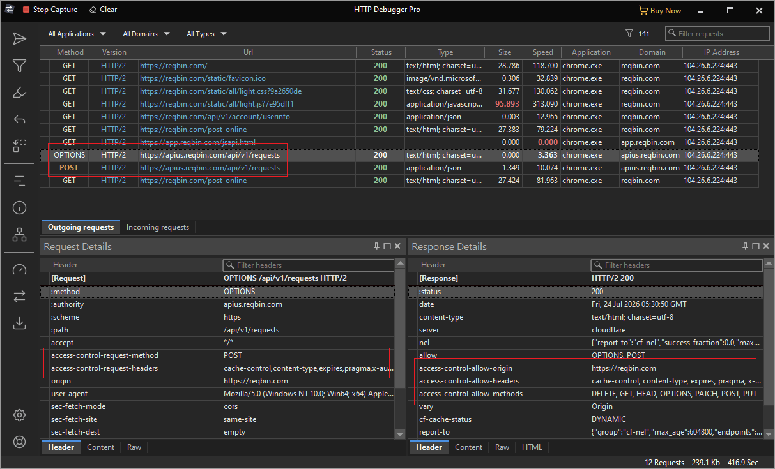Select the favicon.ico request URL
Screen dimensions: 775x469
pyautogui.click(x=203, y=78)
